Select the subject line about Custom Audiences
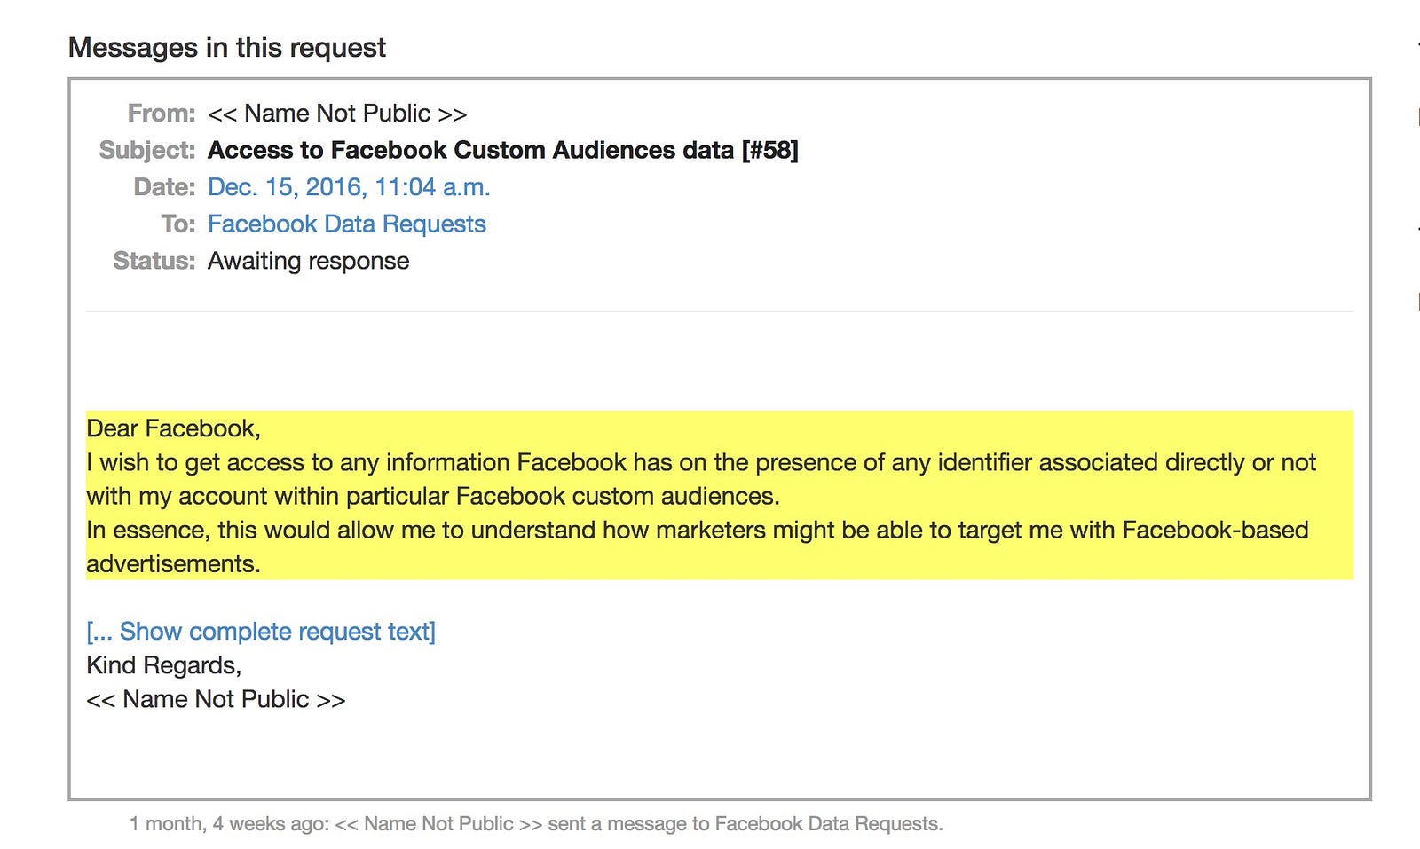 click(503, 150)
